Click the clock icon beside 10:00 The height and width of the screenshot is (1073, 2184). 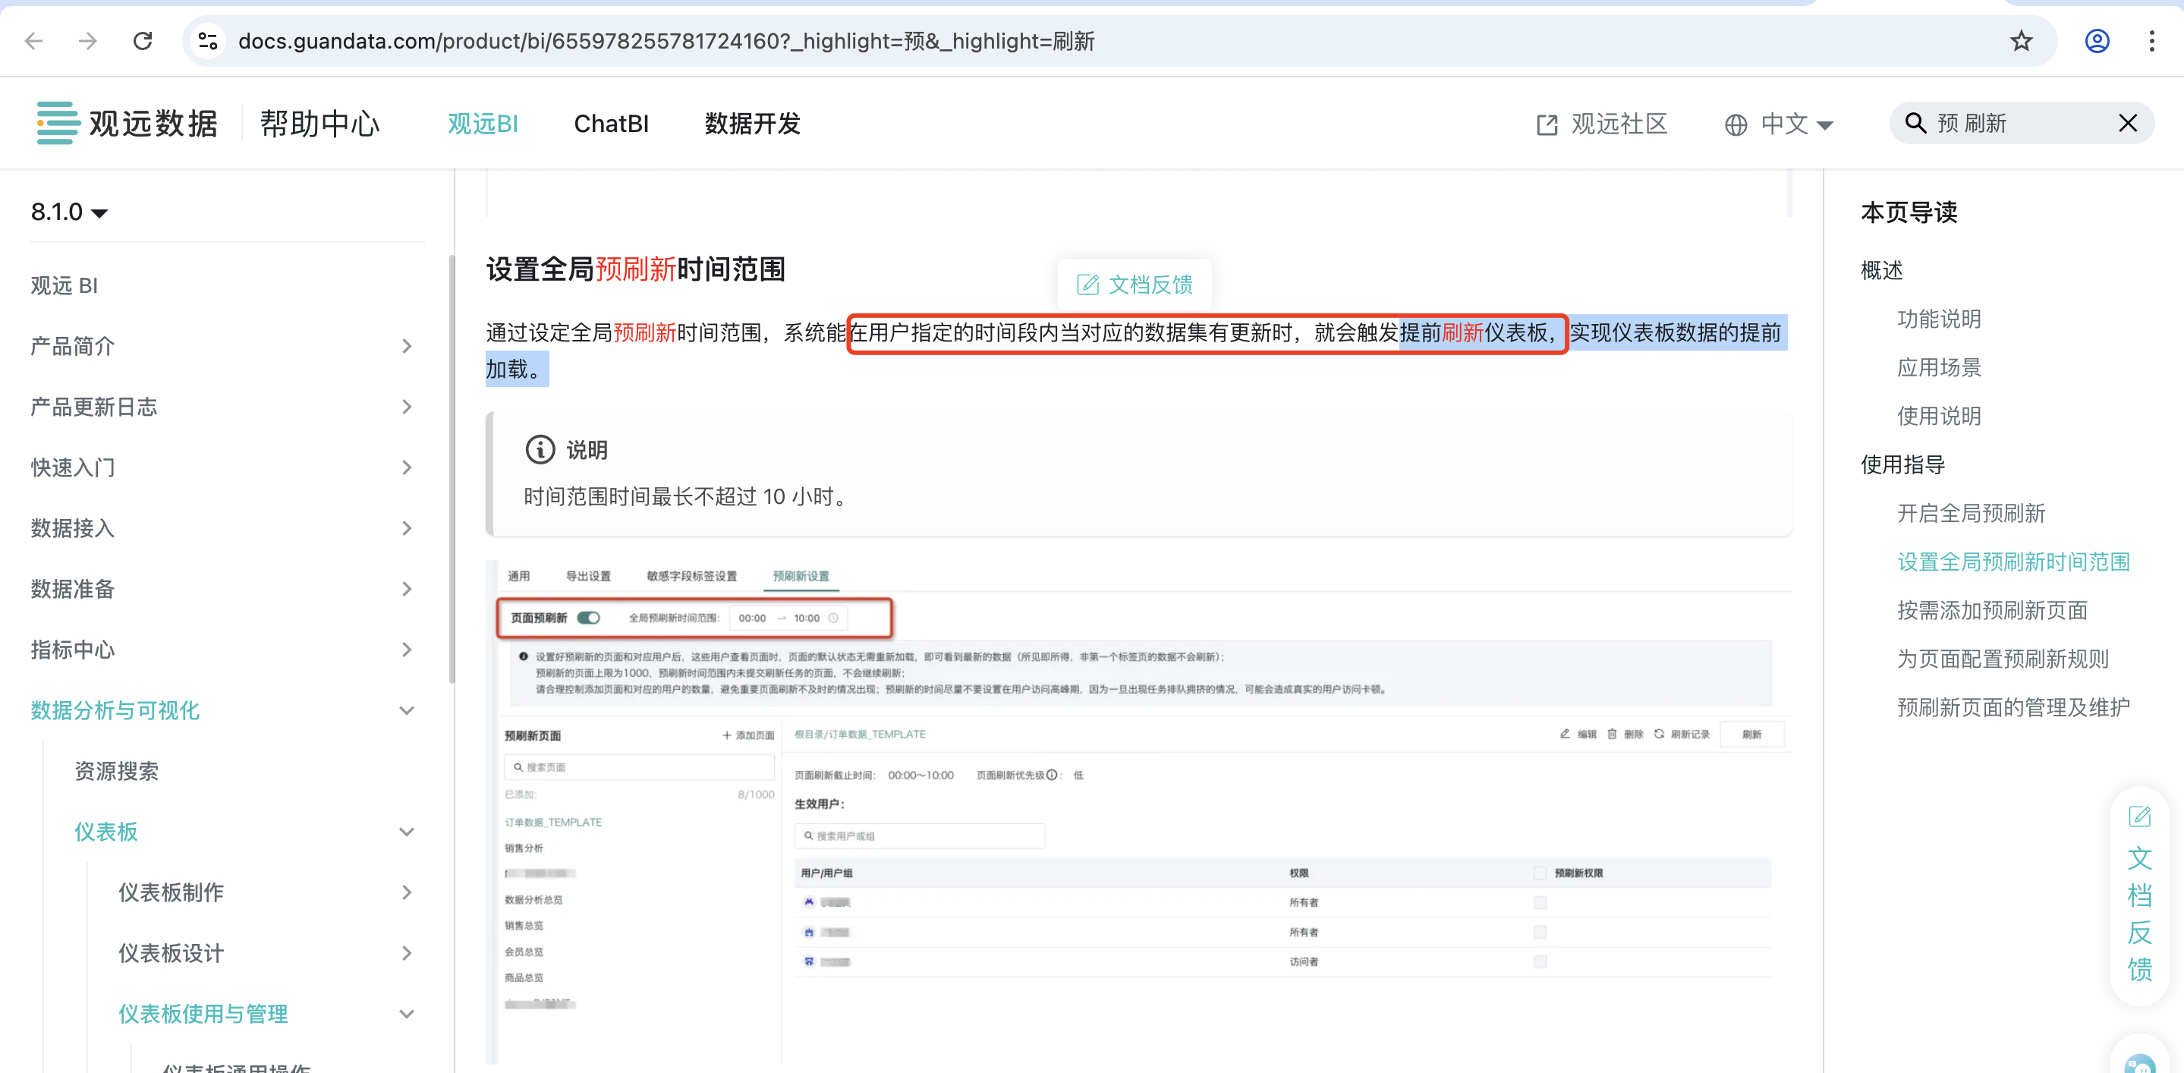coord(832,618)
